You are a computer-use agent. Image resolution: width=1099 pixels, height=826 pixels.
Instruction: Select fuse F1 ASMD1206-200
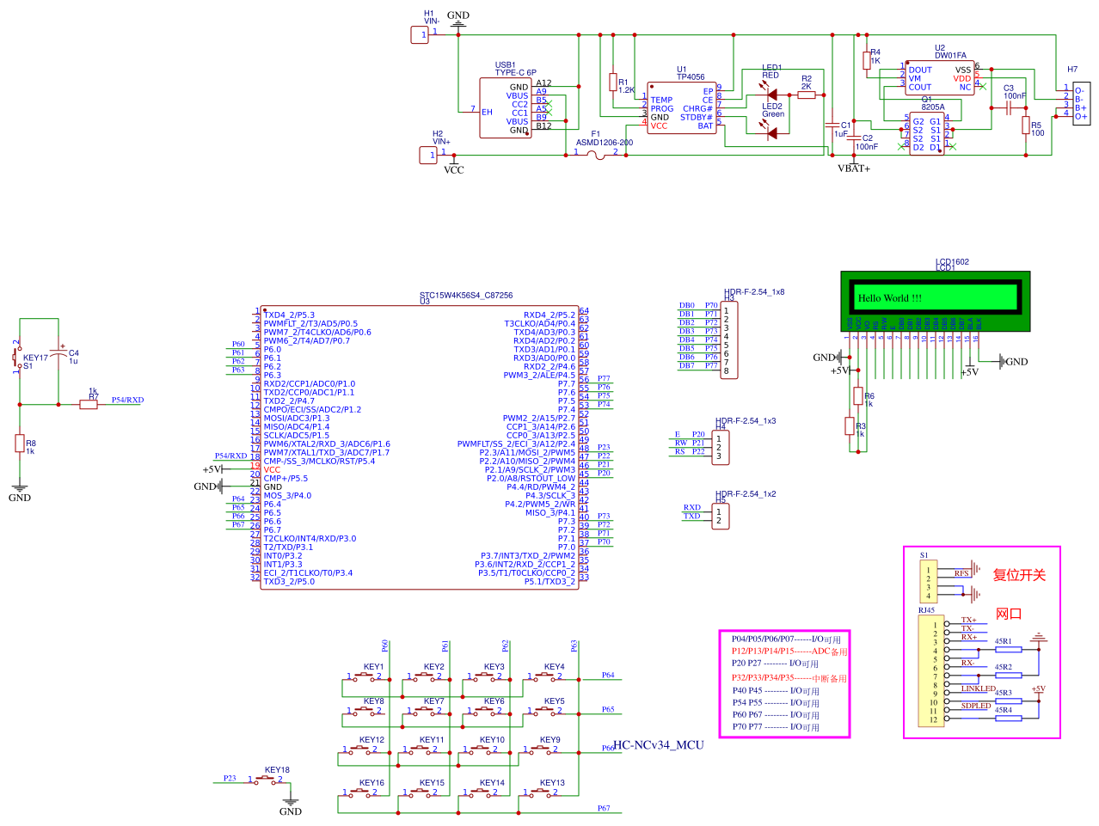(596, 154)
